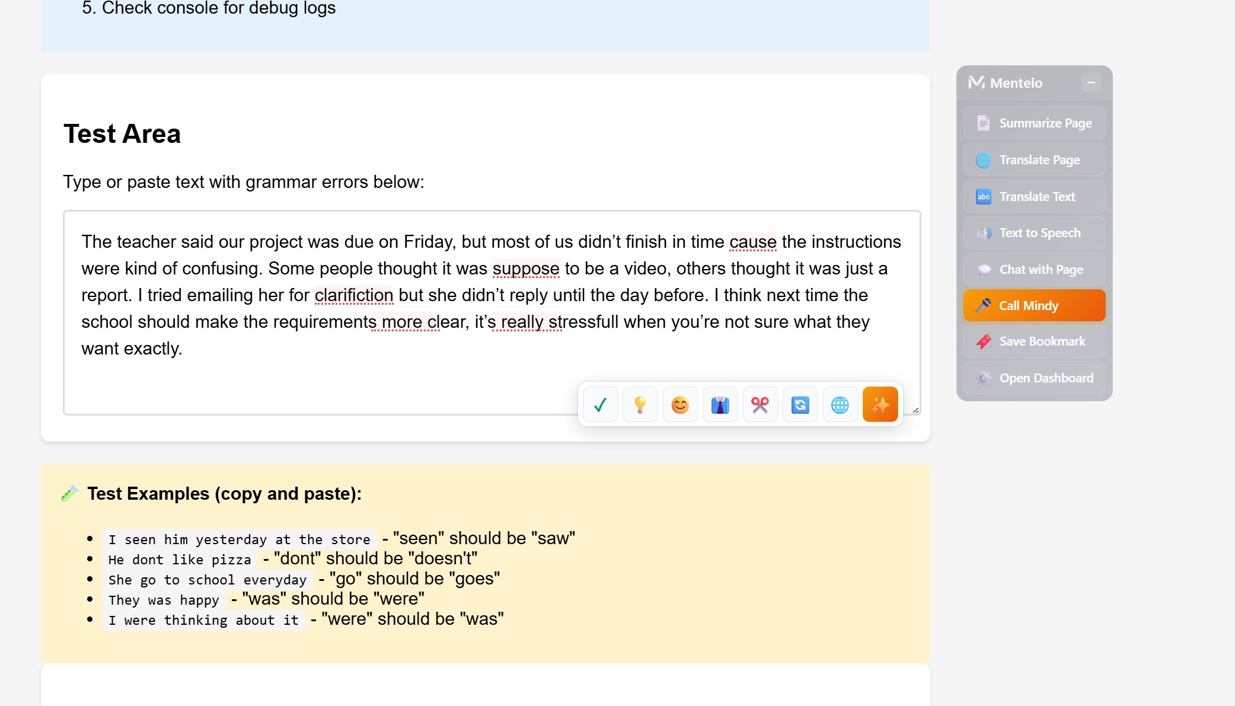Click the underlined word suppose
Viewport: 1235px width, 706px height.
pyautogui.click(x=525, y=269)
